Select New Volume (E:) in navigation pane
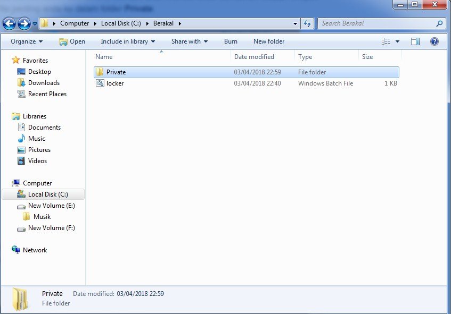Screen dimensions: 451x314 51,206
